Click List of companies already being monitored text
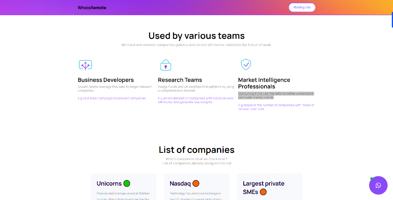This screenshot has width=393, height=200. point(196,163)
